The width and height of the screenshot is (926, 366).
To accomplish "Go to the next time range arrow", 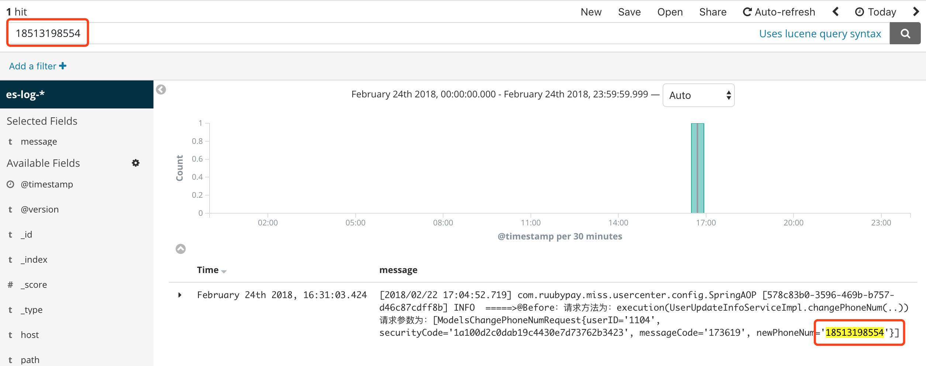I will tap(916, 12).
